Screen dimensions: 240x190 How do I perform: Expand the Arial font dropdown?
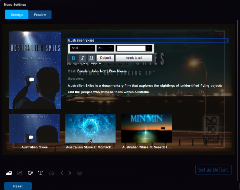point(83,48)
